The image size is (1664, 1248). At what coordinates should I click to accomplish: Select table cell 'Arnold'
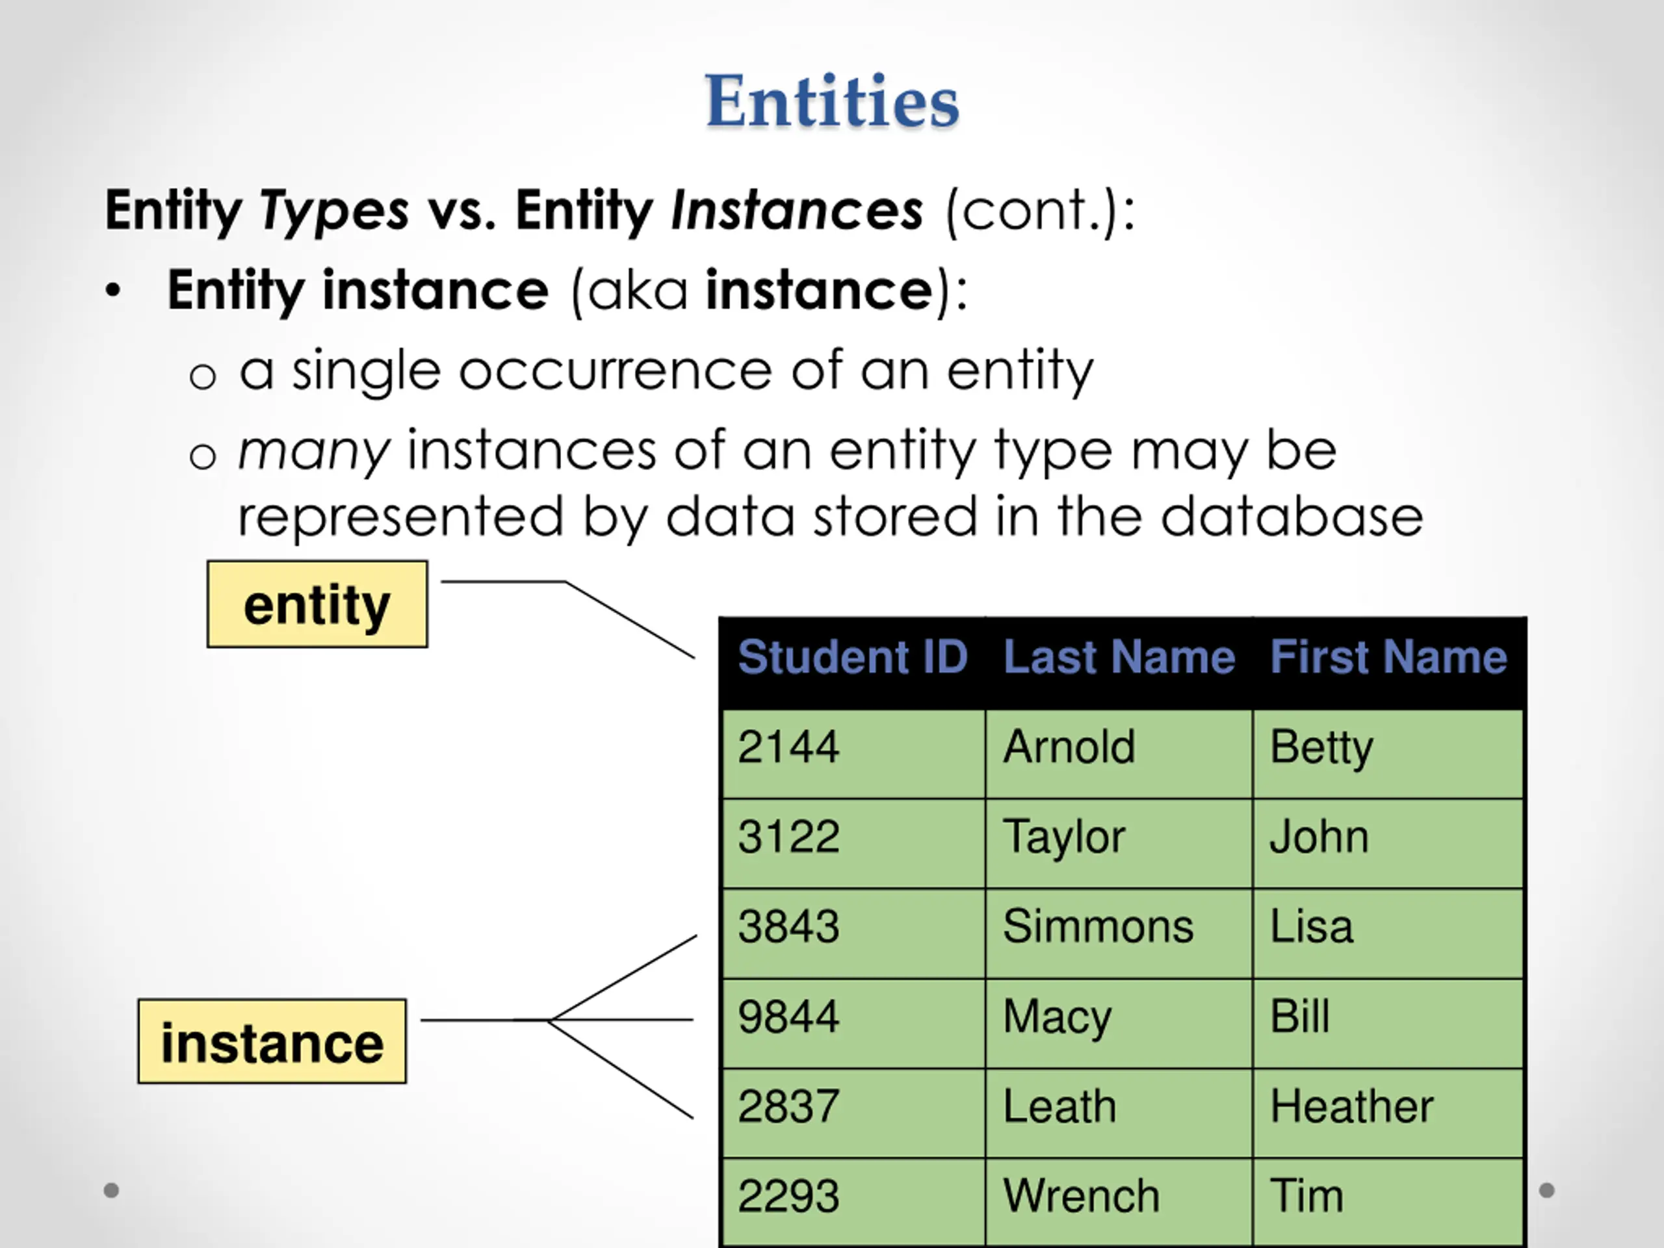pos(1119,754)
